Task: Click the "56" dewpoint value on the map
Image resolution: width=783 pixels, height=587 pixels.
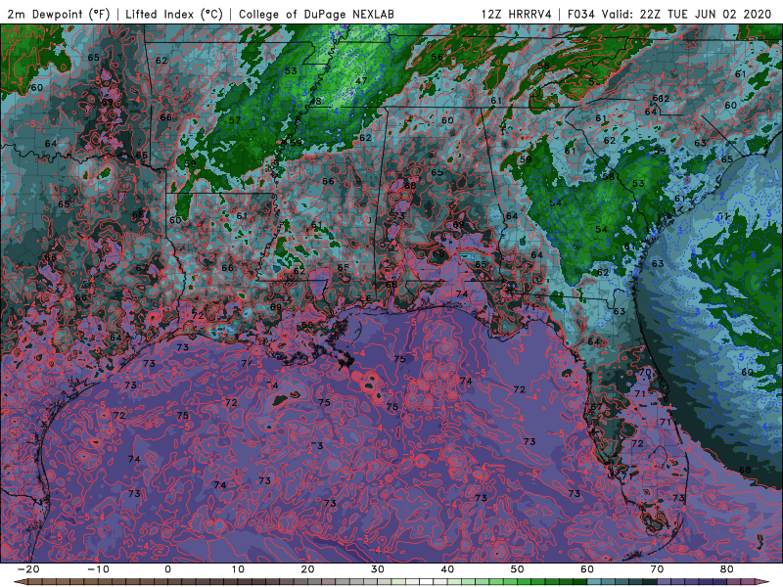Action: click(x=437, y=57)
